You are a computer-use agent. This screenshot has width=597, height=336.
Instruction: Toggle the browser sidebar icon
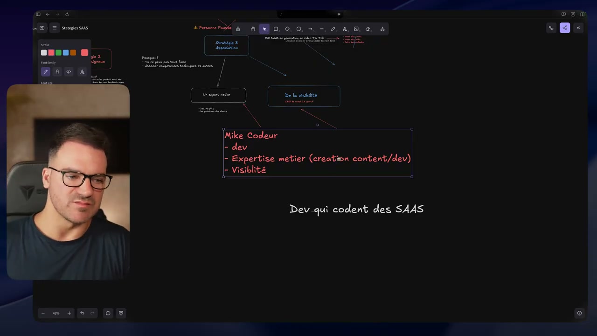[x=38, y=14]
